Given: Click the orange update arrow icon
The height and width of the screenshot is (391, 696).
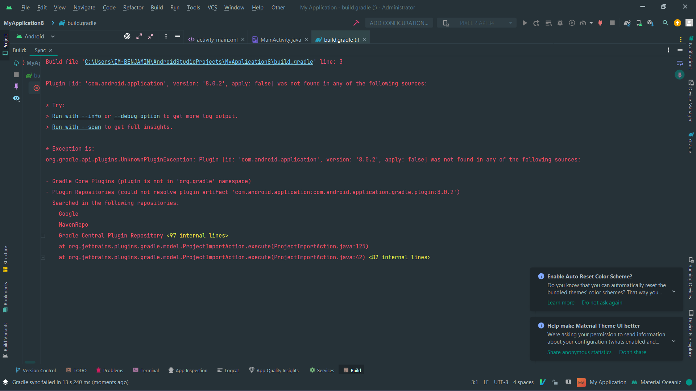Looking at the screenshot, I should click(x=677, y=23).
